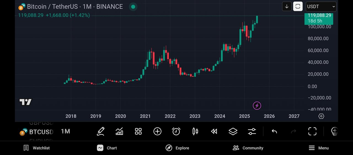Open the BTCUSD symbol selector
Viewport: 353px width, 155px height.
coord(36,132)
